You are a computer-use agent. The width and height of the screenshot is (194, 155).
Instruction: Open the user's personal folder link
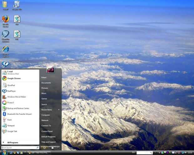tap(44, 77)
